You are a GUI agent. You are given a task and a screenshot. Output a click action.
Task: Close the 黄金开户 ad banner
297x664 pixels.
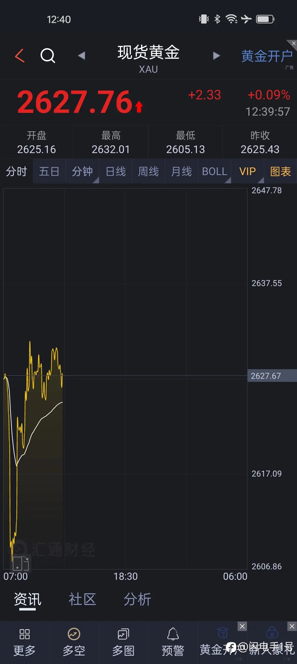point(293,43)
